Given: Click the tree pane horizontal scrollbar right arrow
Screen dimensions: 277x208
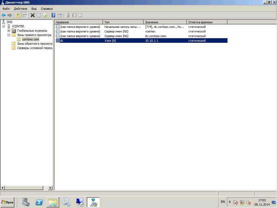Looking at the screenshot, I should 50,188.
